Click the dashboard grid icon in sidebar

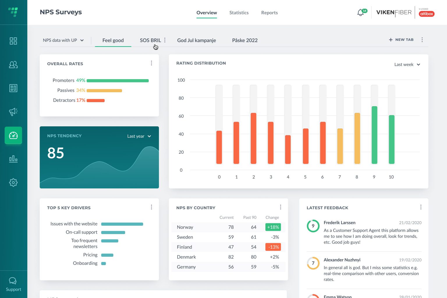[13, 41]
